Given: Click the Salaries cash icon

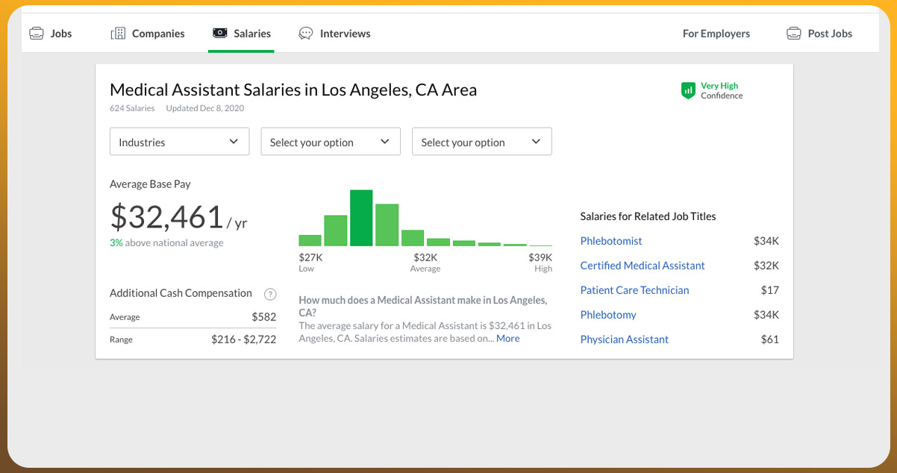Looking at the screenshot, I should point(220,34).
